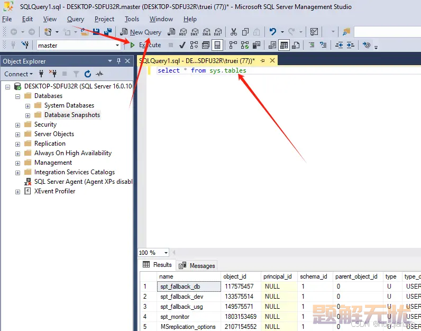
Task: Select Results to File mode
Action: (x=296, y=45)
